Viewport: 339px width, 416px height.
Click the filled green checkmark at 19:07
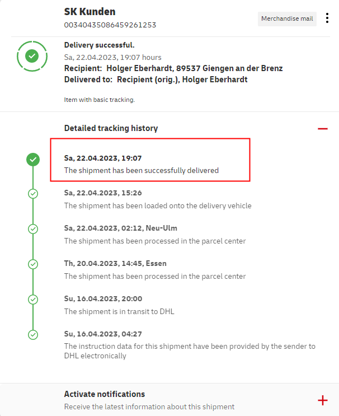pyautogui.click(x=33, y=160)
